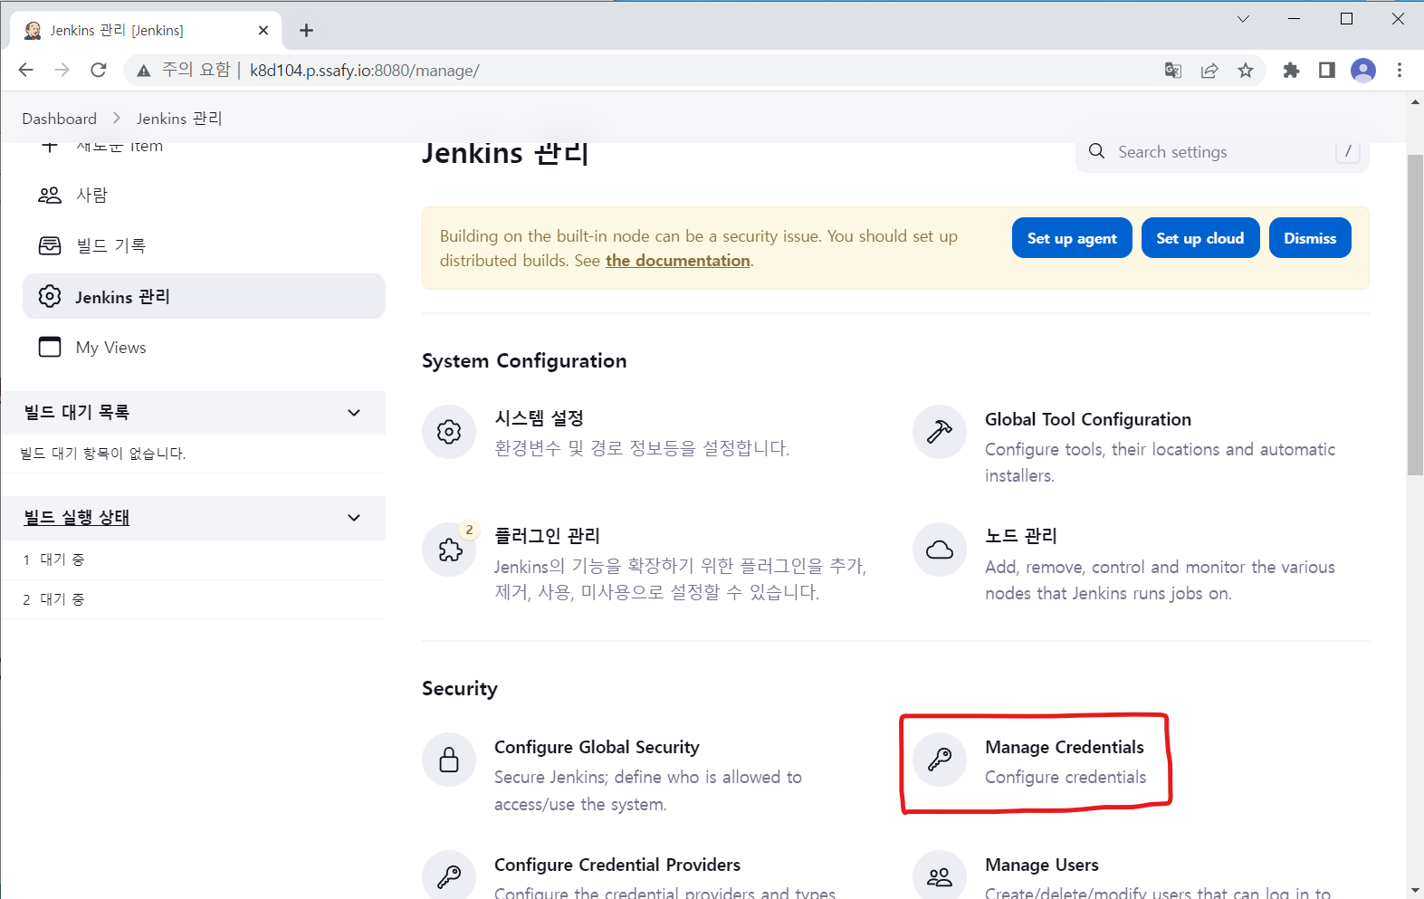
Task: Click the Configure Global Security lock icon
Action: [449, 760]
